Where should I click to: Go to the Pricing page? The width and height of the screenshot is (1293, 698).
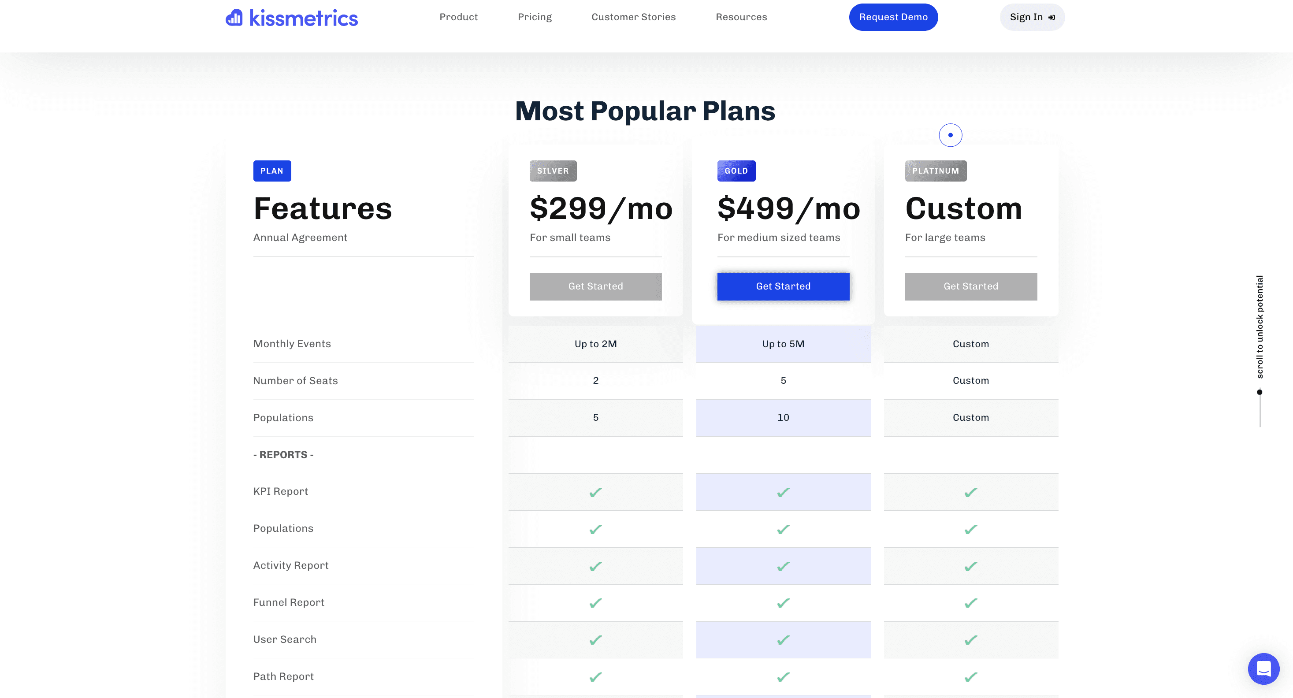pyautogui.click(x=535, y=17)
